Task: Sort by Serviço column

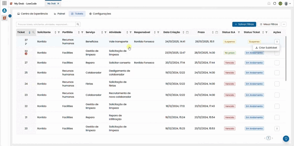Action: click(x=102, y=32)
